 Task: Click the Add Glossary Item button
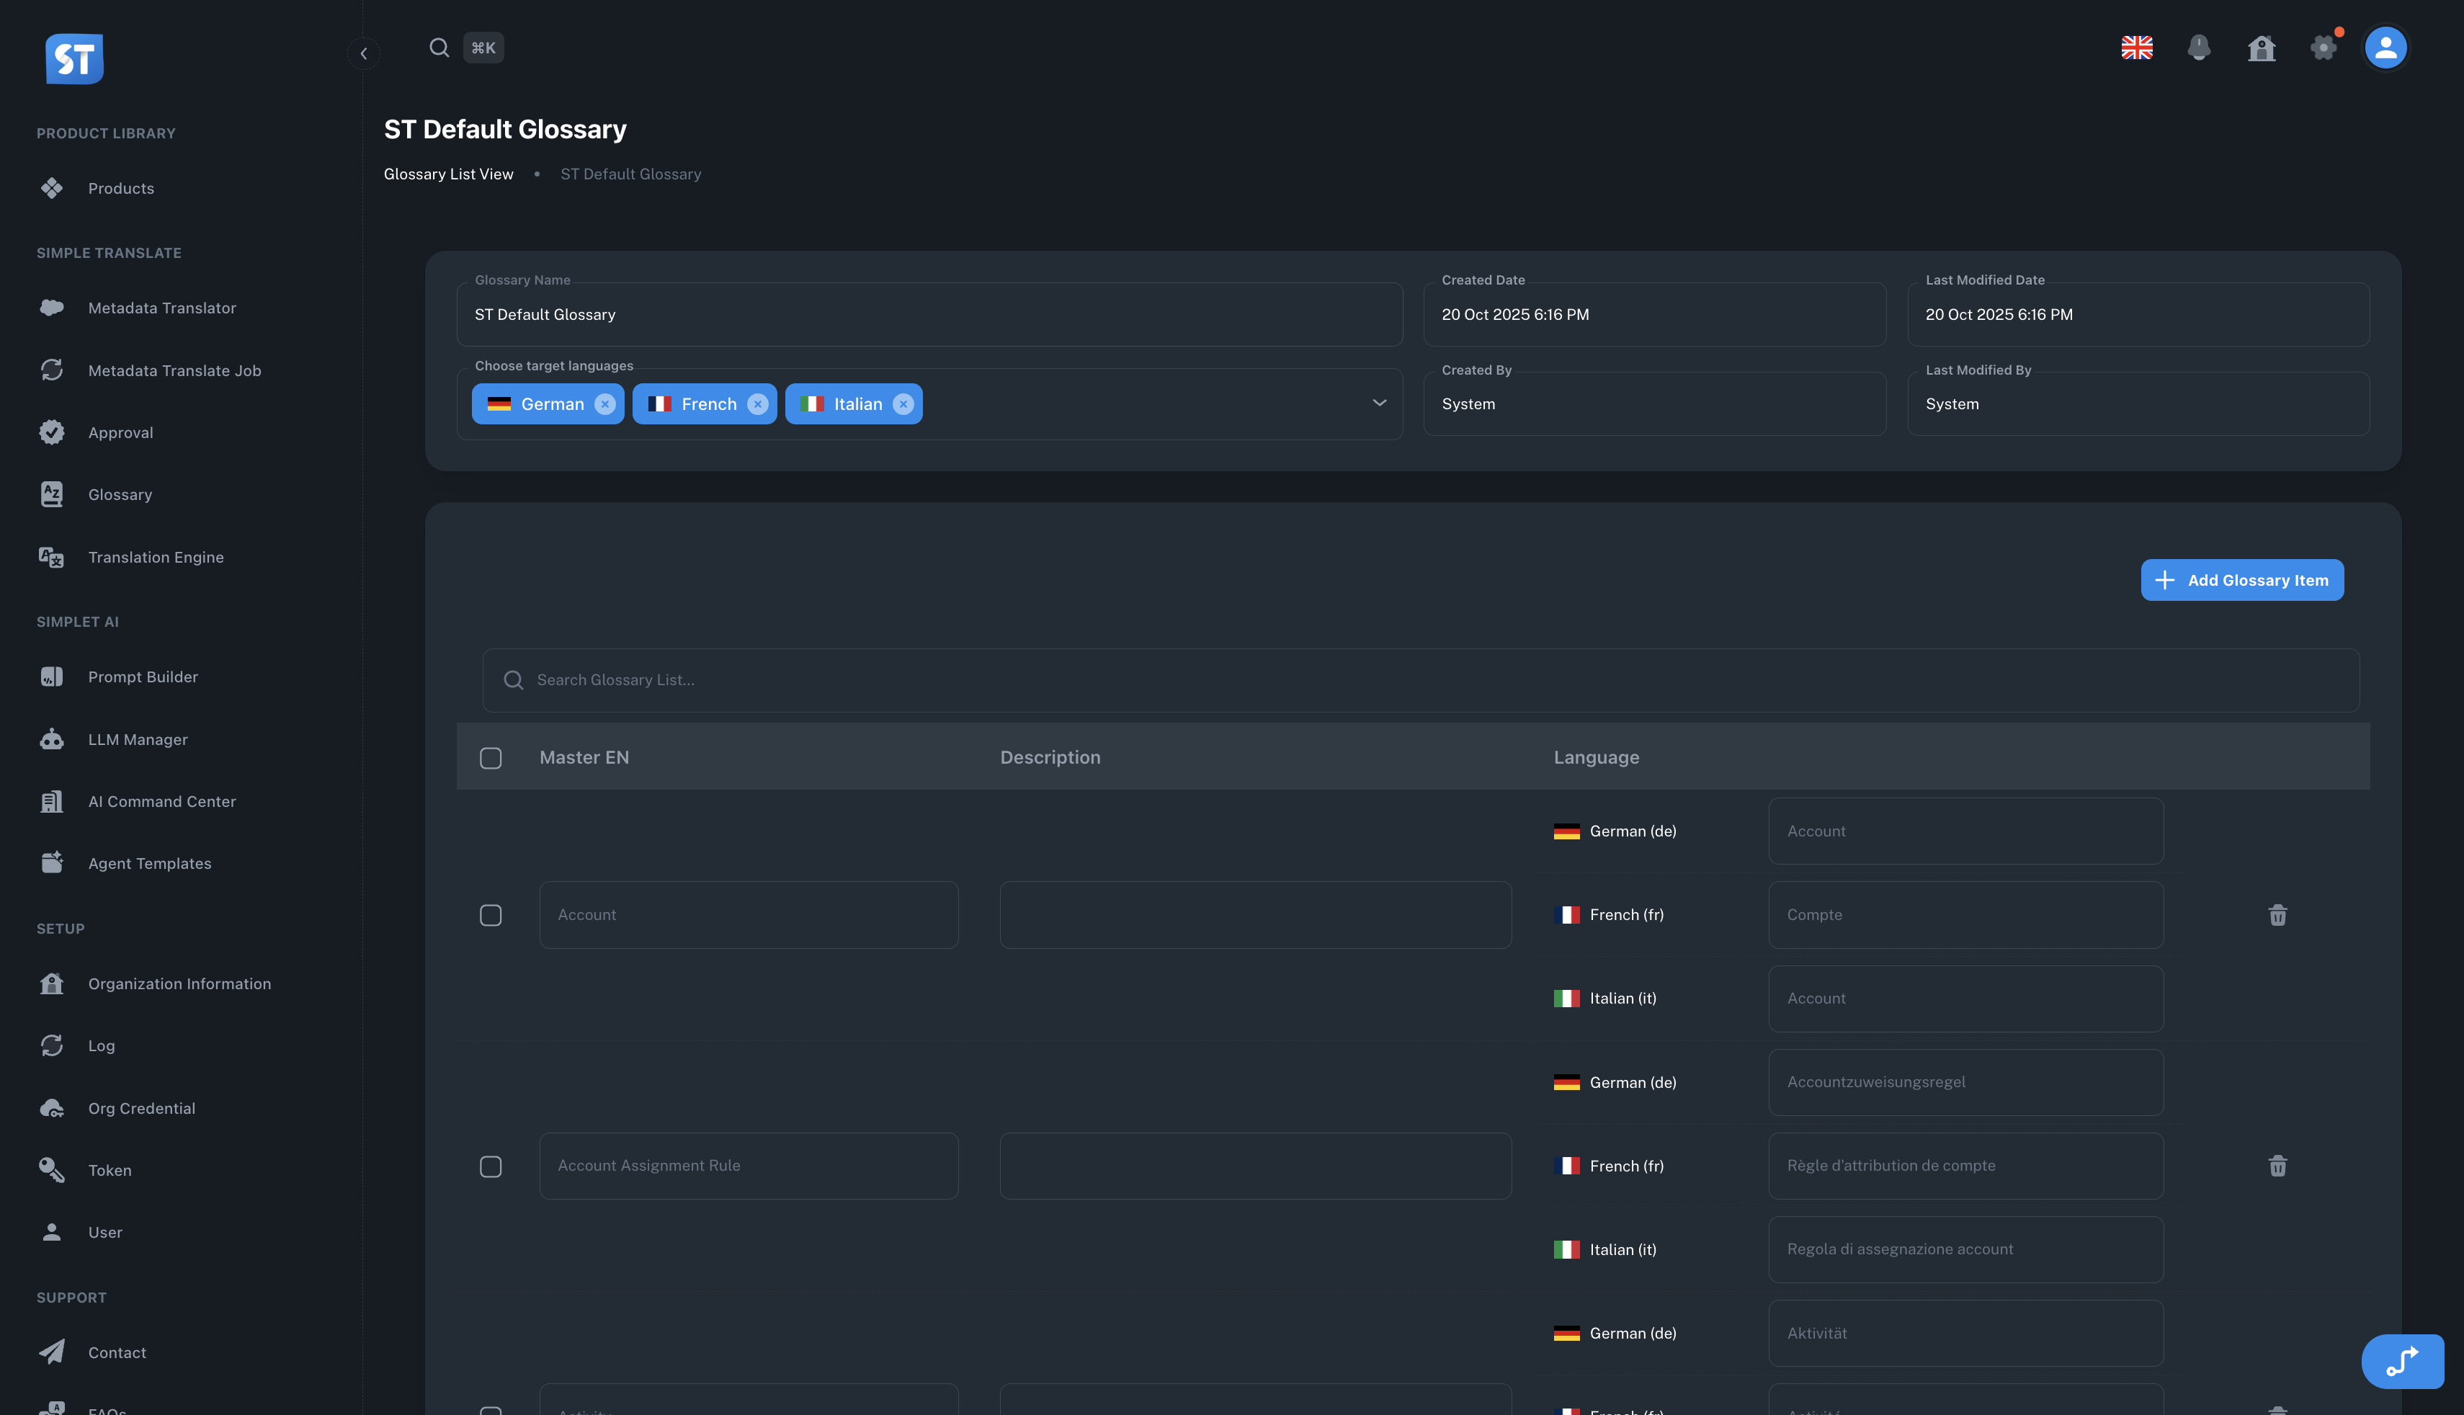[x=2241, y=580]
